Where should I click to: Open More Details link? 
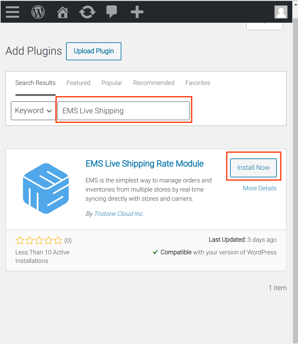point(259,188)
